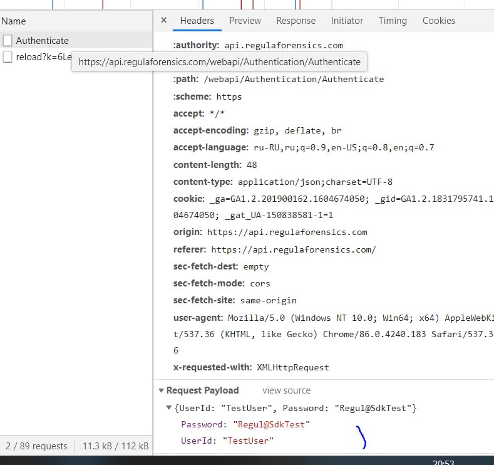
Task: Switch to the Headers tab
Action: (x=197, y=21)
